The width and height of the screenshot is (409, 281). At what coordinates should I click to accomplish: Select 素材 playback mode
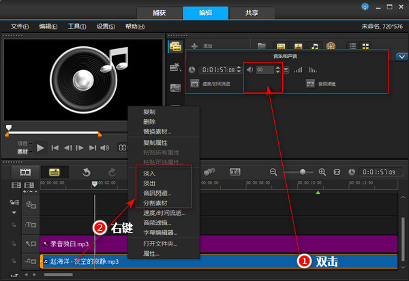[22, 151]
